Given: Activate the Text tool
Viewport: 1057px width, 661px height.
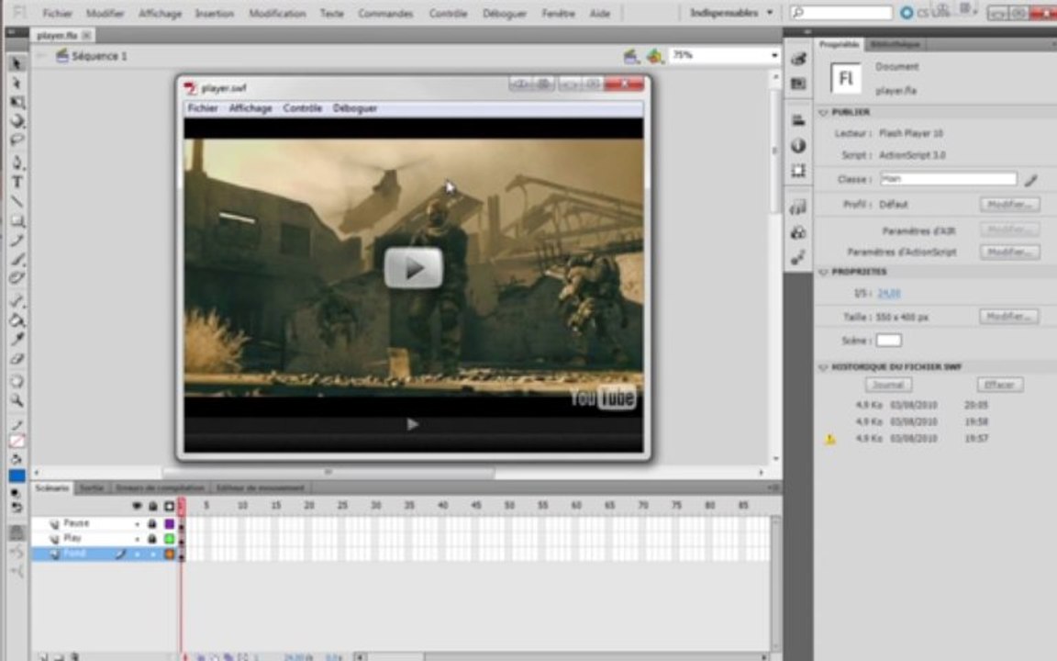Looking at the screenshot, I should [x=17, y=182].
